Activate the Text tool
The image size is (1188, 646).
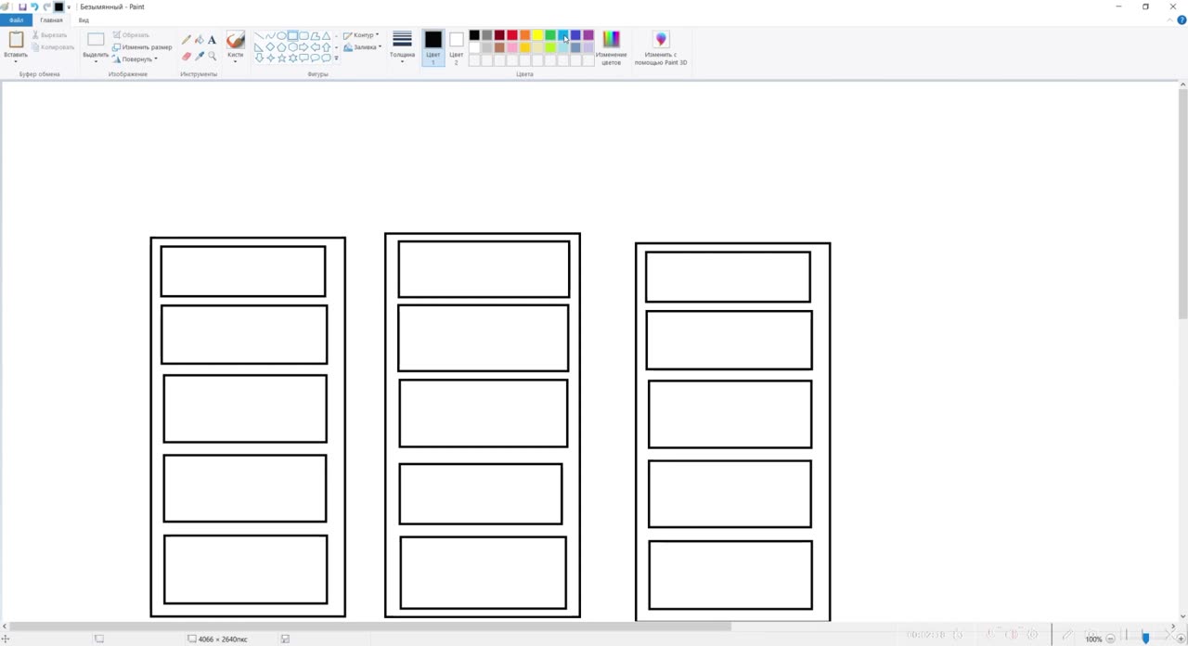212,40
